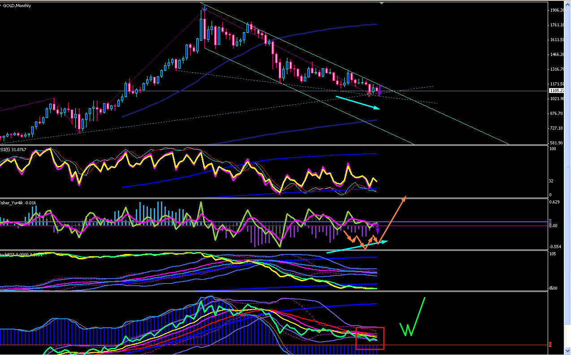Click the 1021.90 price scale label
The height and width of the screenshot is (355, 571).
click(557, 99)
